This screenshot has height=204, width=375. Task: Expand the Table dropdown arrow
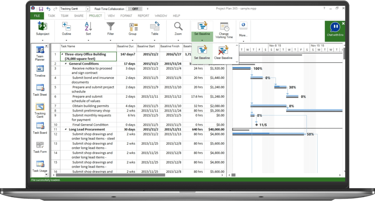pyautogui.click(x=155, y=41)
